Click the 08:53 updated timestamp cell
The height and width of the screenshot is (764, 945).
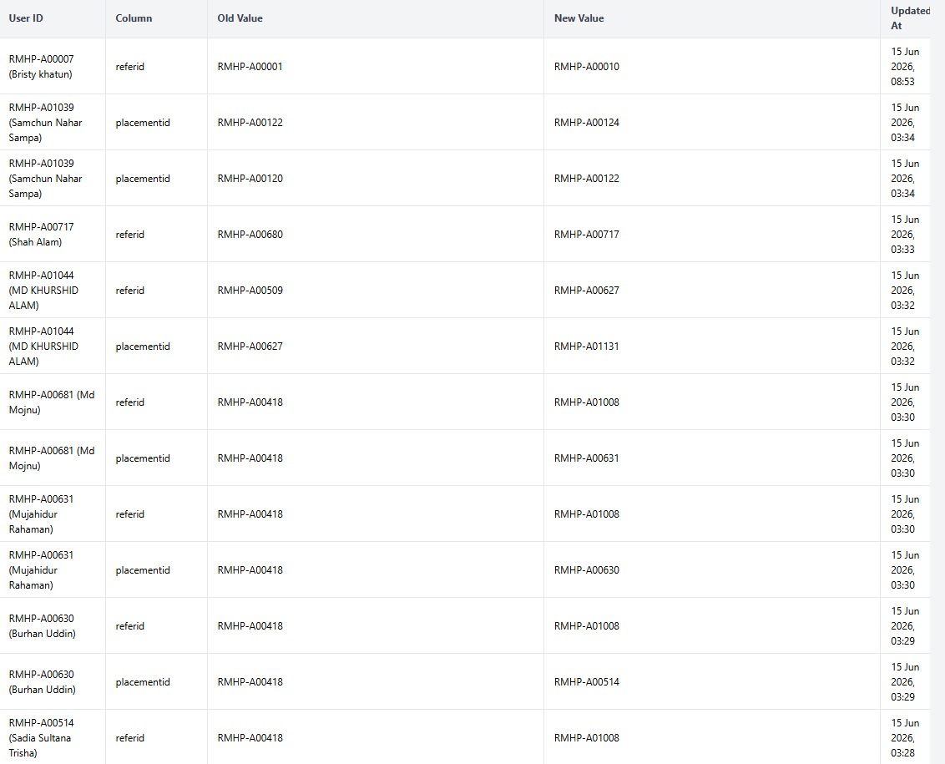click(x=905, y=66)
